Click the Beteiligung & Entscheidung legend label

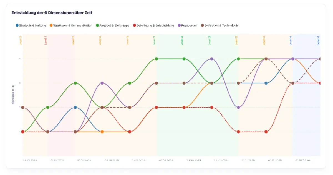click(x=155, y=25)
